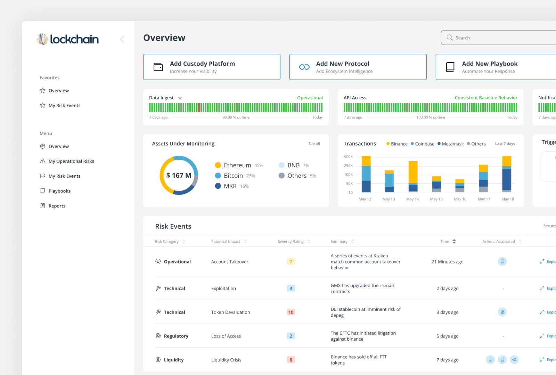Open My Risk Events under Favorites
Screen dimensions: 556x375
pos(64,105)
